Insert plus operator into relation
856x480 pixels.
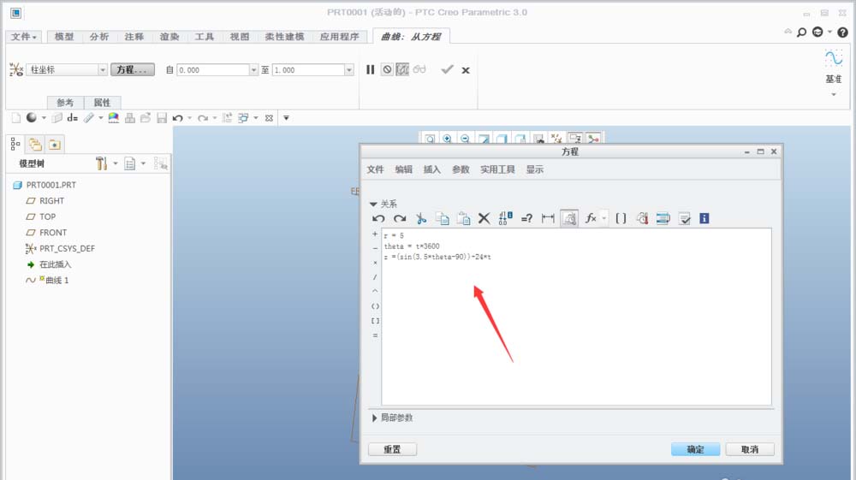click(x=375, y=234)
